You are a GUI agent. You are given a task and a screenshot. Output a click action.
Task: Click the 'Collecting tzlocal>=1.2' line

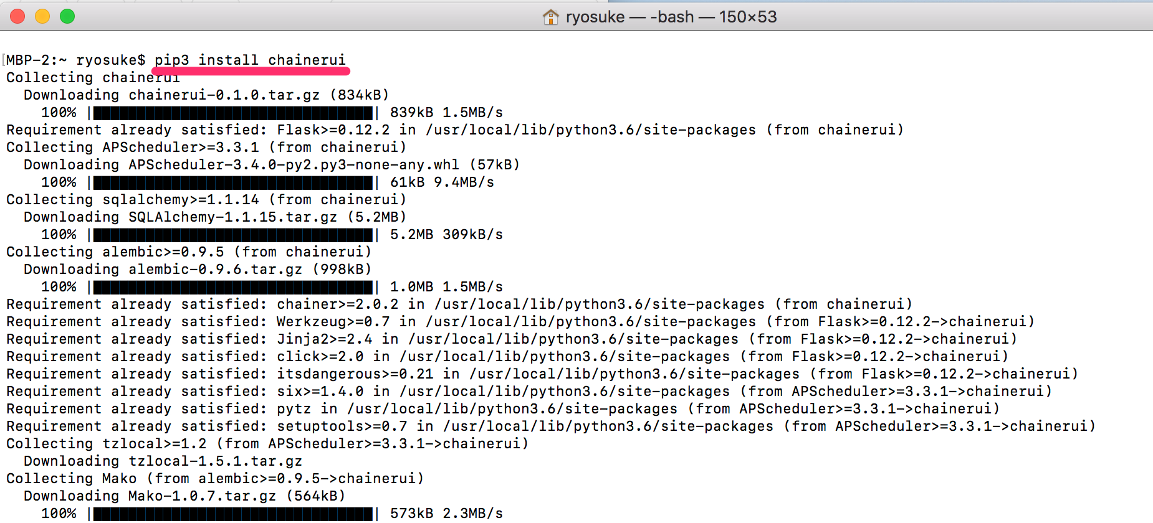[267, 443]
